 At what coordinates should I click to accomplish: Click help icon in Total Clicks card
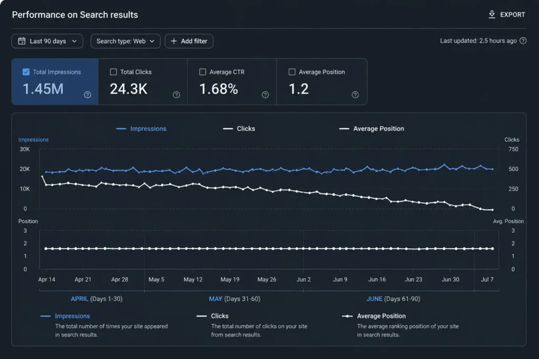coord(176,95)
